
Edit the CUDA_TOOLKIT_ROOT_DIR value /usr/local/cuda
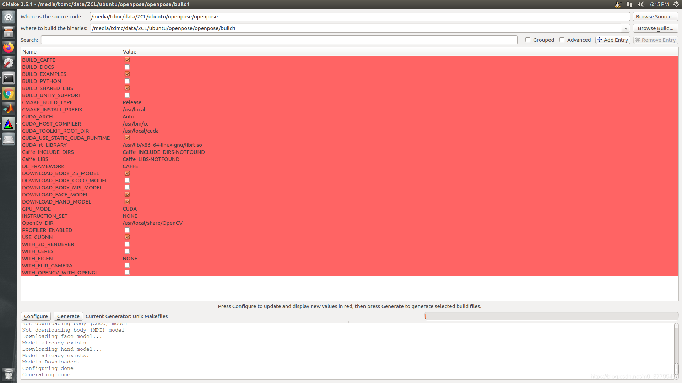pyautogui.click(x=140, y=131)
